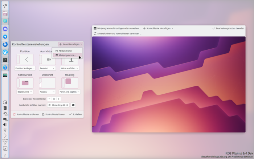Open the Discord icon in the panel
Image resolution: width=254 pixels, height=159 pixels.
point(5,29)
